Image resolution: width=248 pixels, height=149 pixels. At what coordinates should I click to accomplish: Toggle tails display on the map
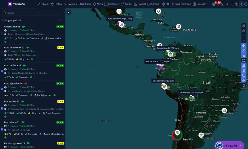pos(244,81)
